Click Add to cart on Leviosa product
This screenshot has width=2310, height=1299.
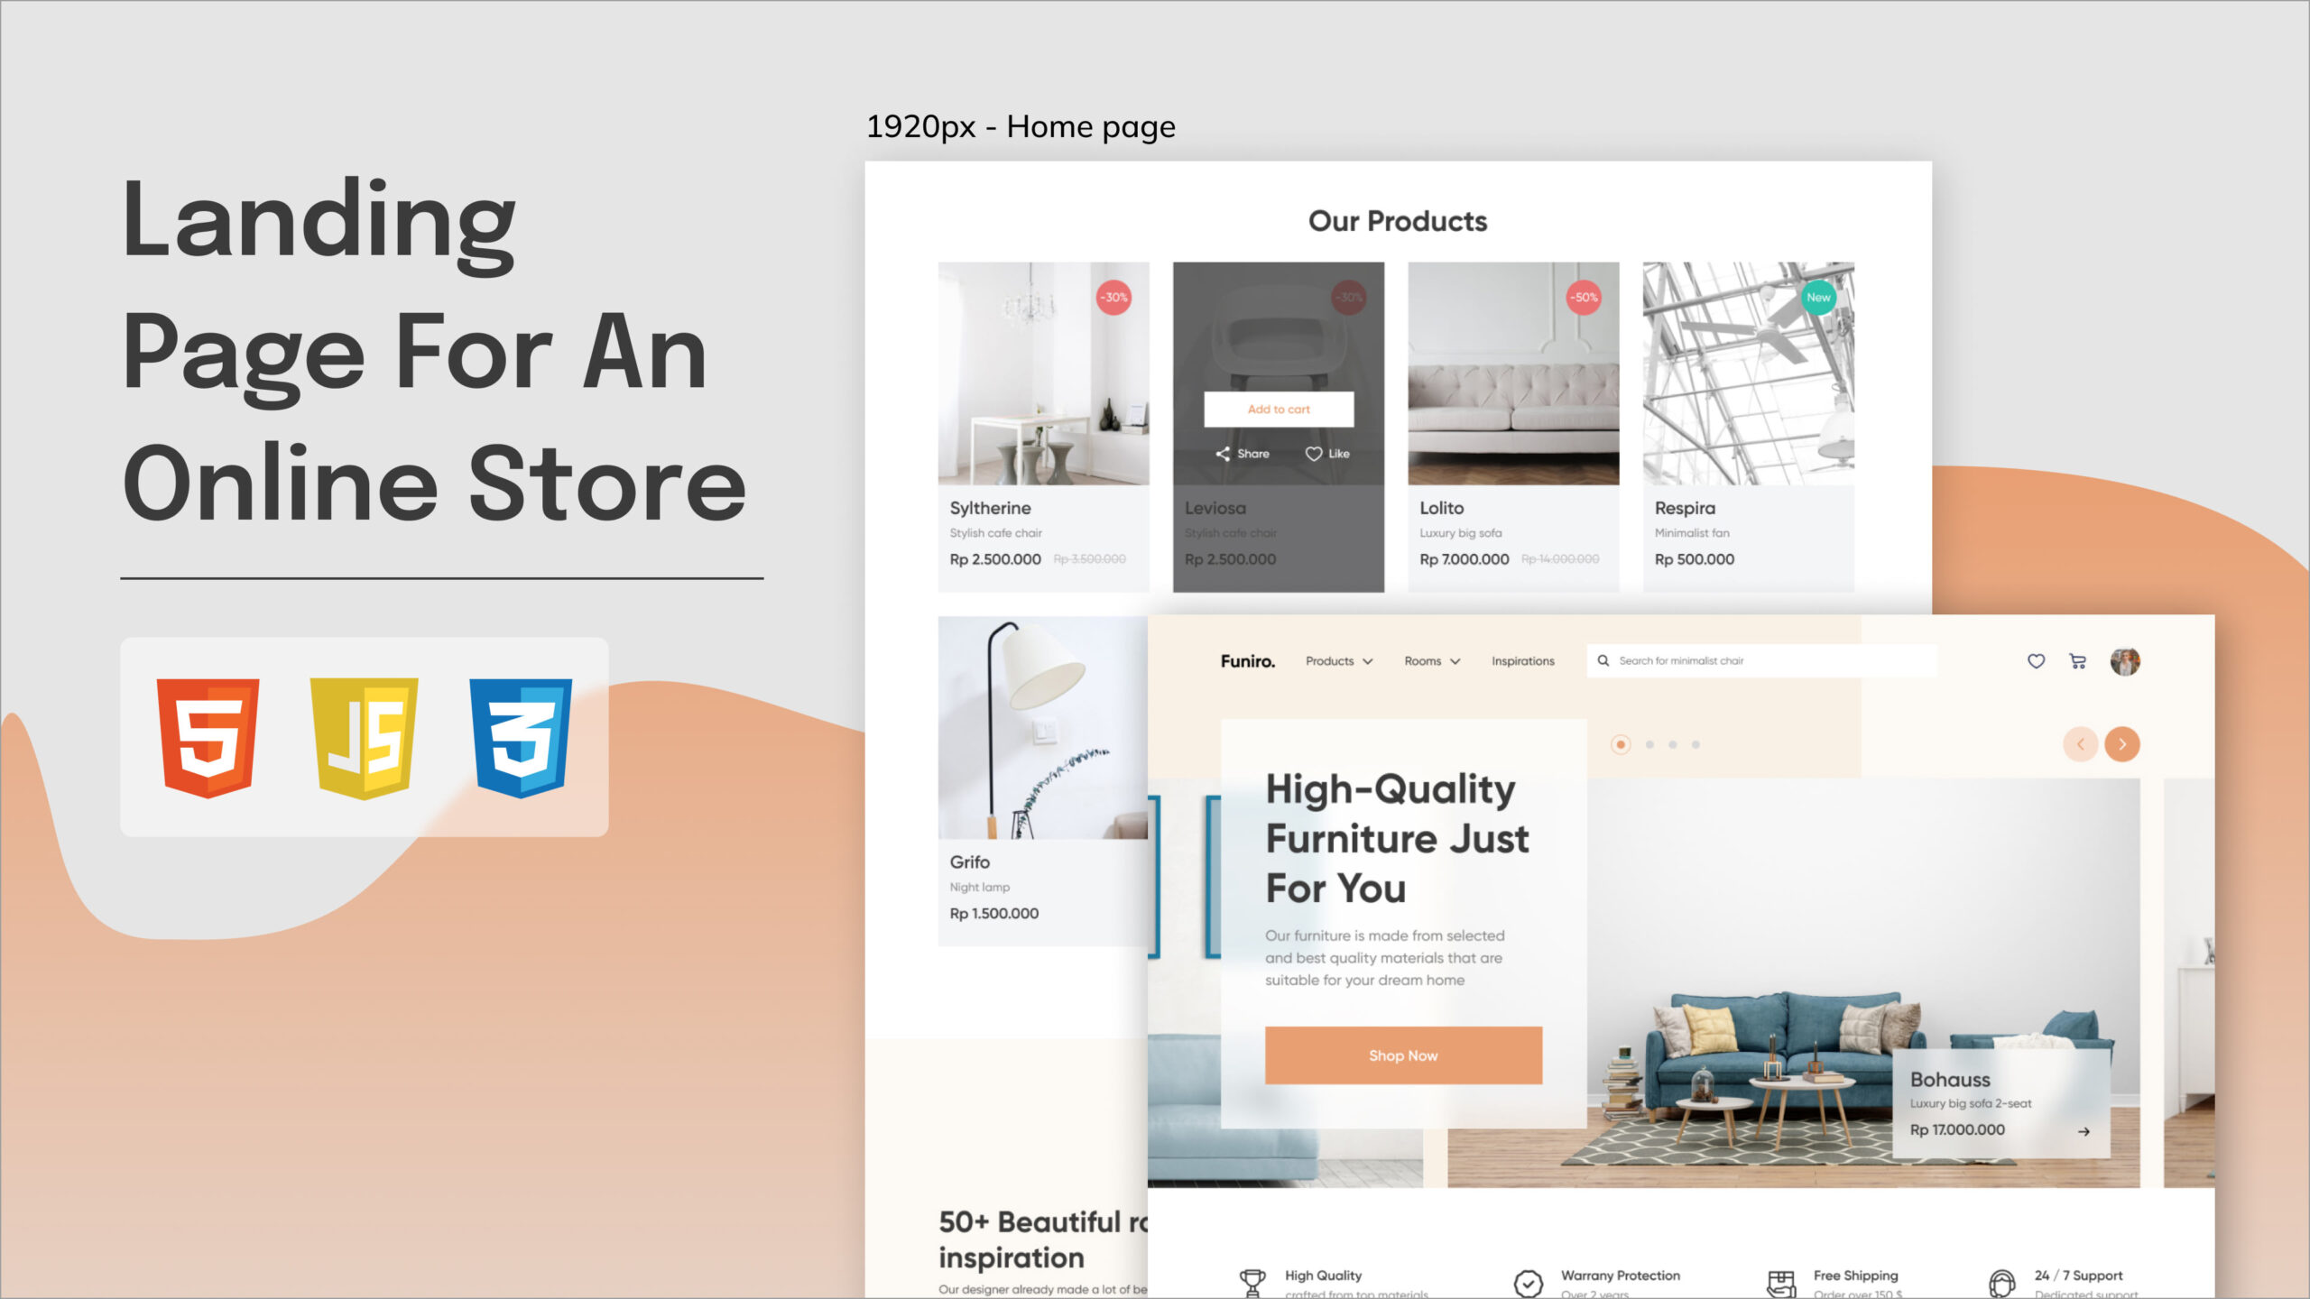[x=1276, y=410]
